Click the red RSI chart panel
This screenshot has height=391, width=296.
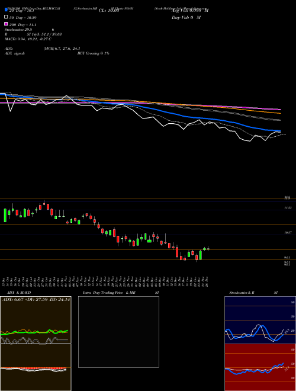260,367
